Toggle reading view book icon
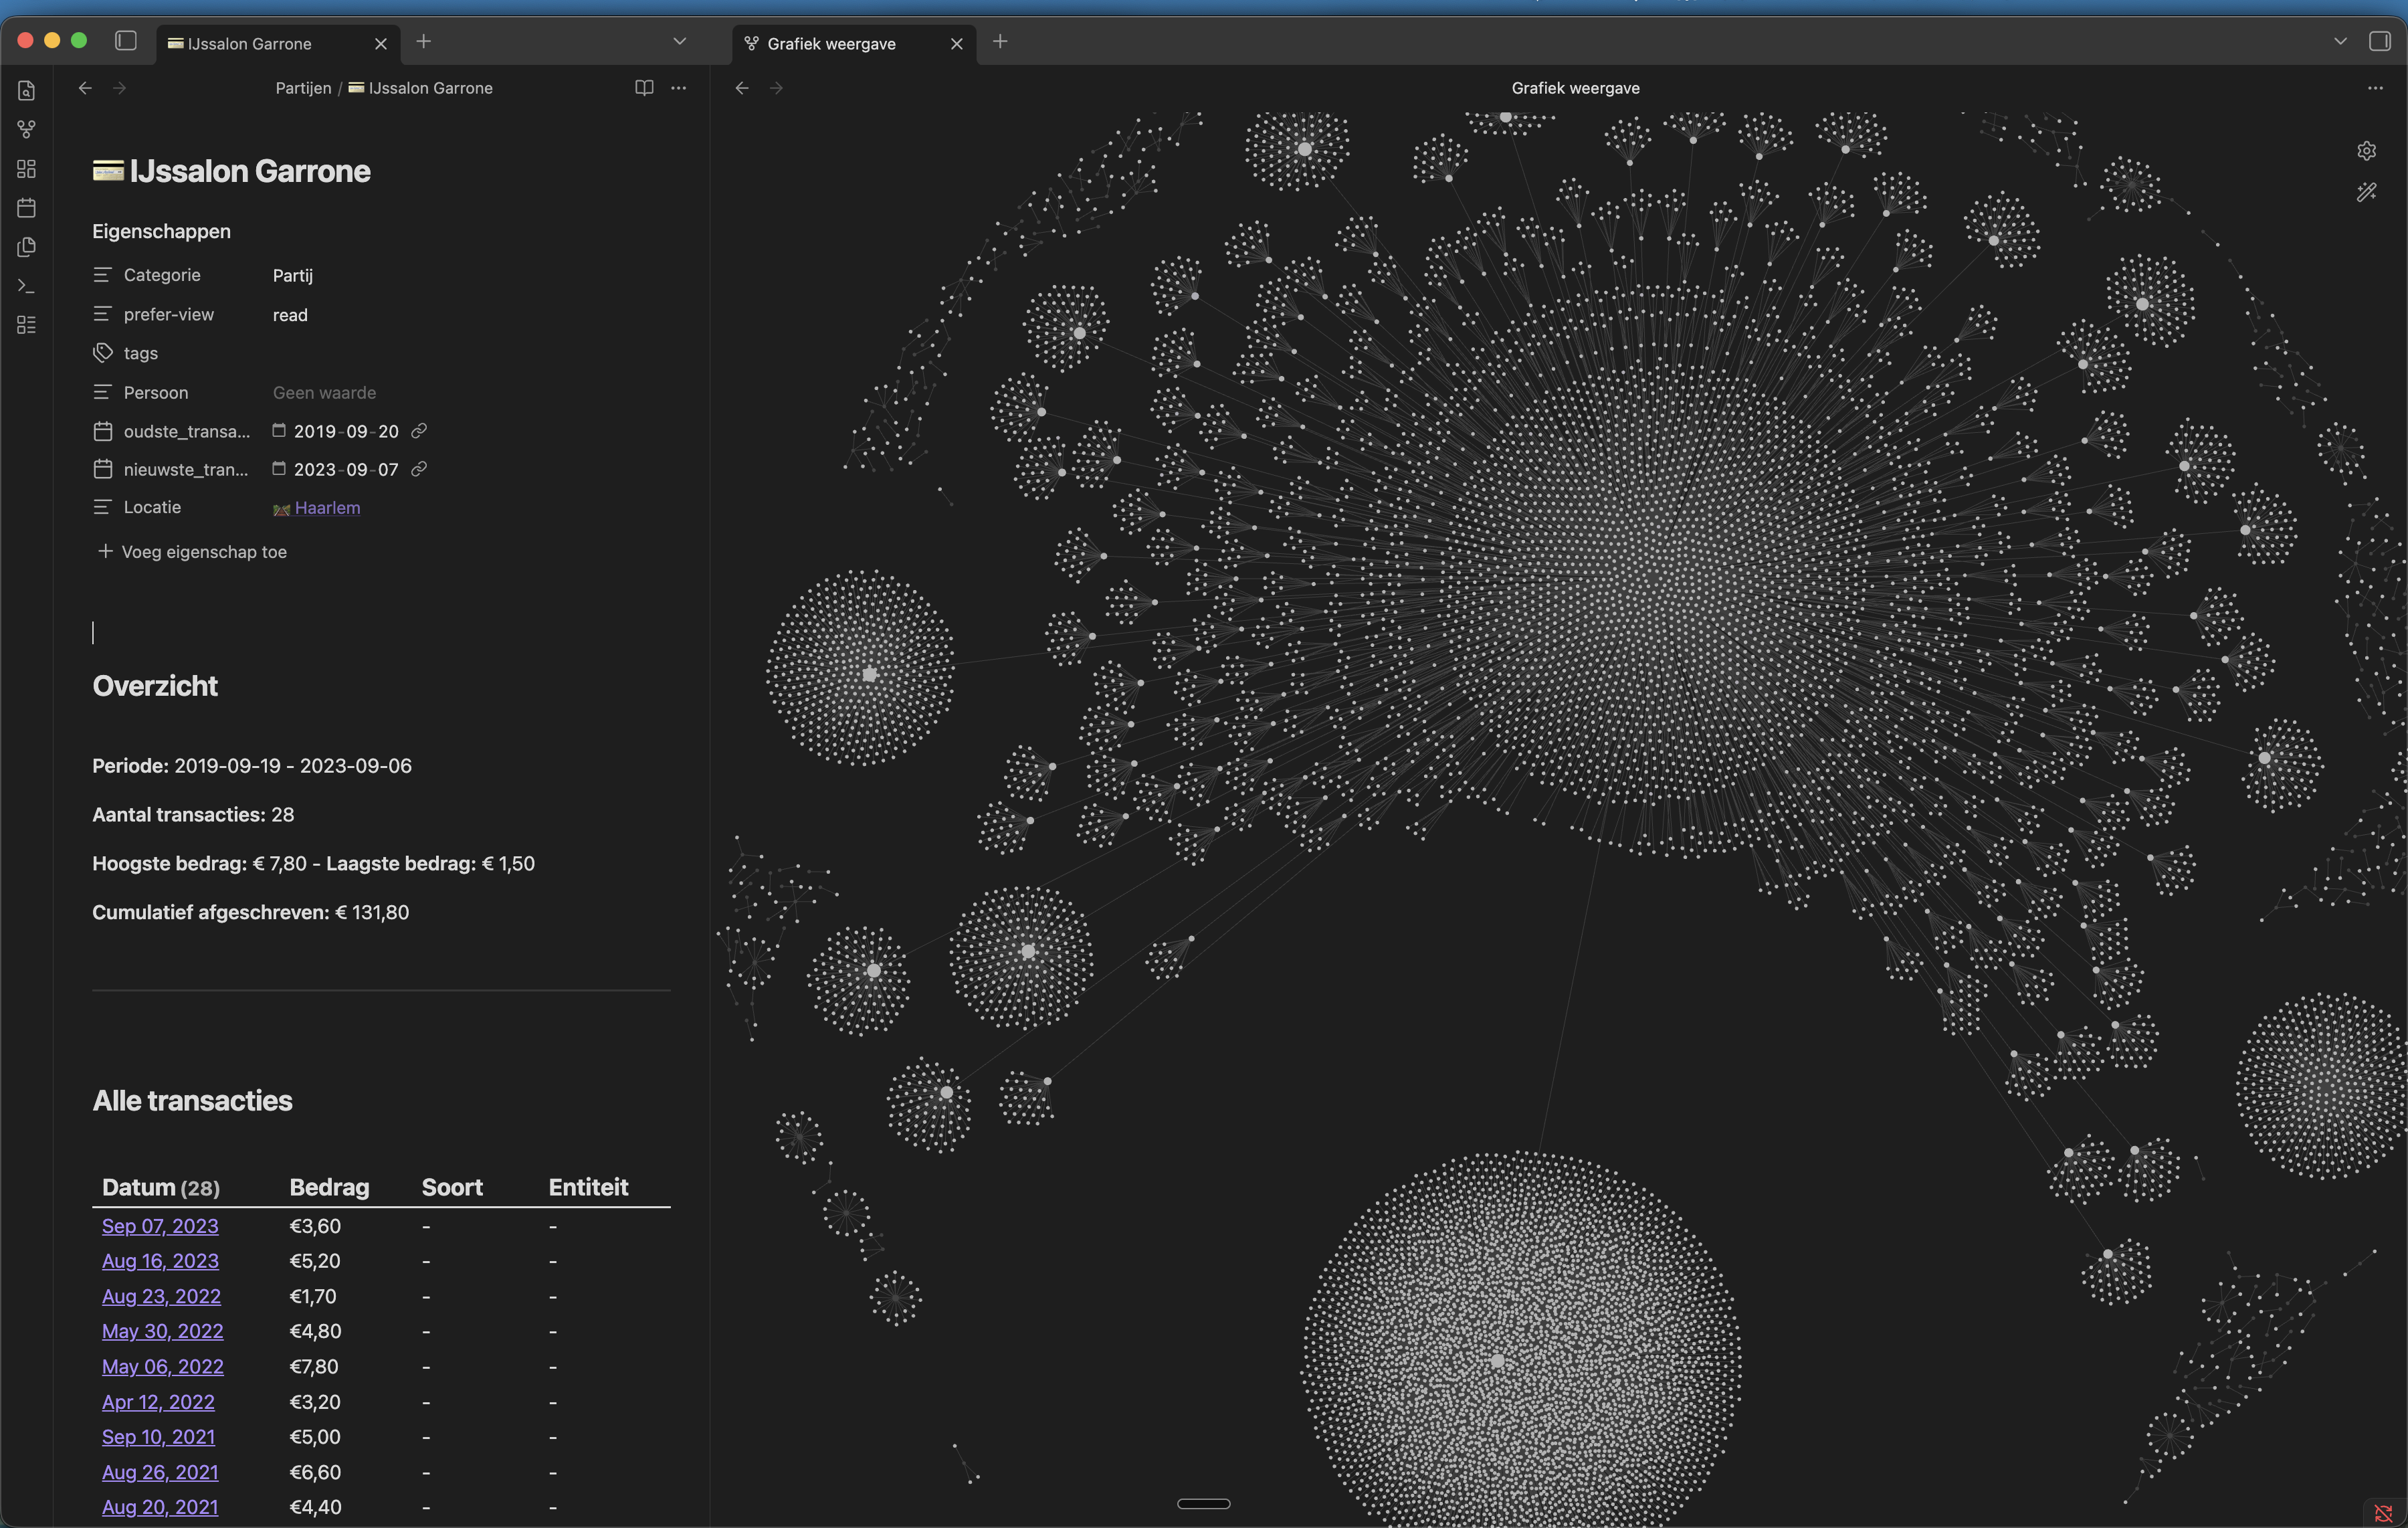Image resolution: width=2408 pixels, height=1528 pixels. [x=644, y=88]
